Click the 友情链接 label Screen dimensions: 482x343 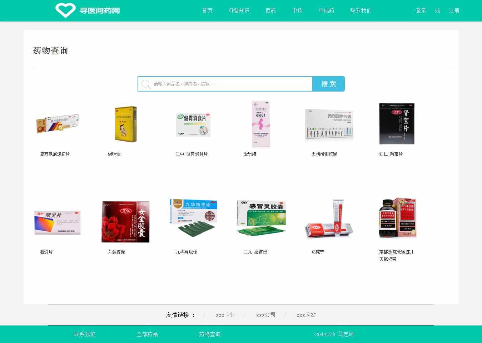click(x=180, y=315)
